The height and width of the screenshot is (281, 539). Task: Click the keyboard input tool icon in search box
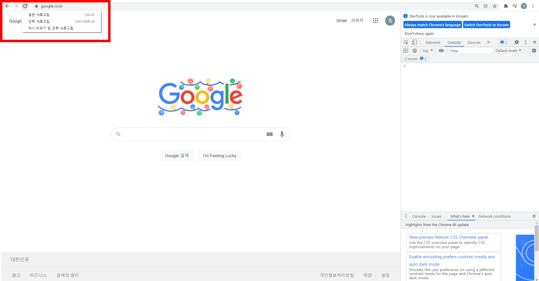pyautogui.click(x=269, y=134)
